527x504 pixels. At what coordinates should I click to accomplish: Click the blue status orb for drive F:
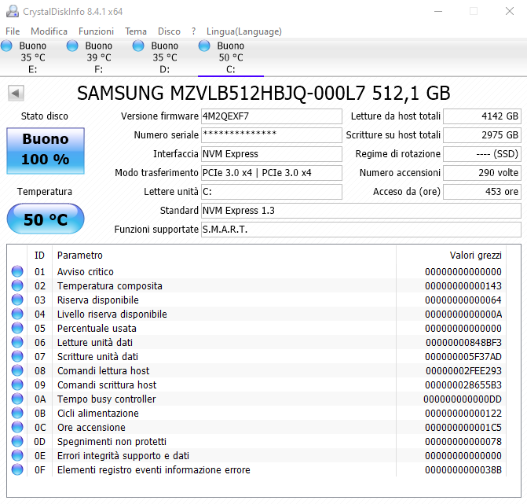coord(72,46)
